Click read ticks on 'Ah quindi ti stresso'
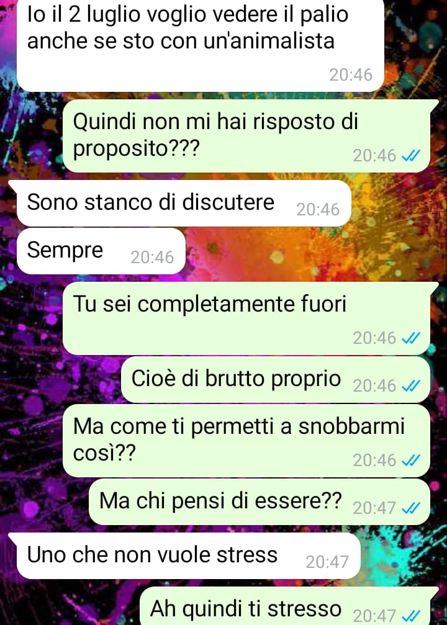This screenshot has height=625, width=447. (410, 616)
